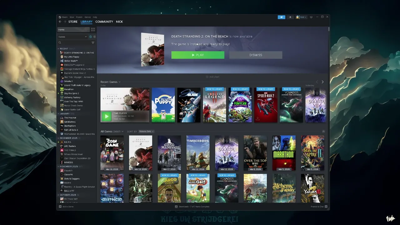Collapse the RECENT category

(58, 49)
